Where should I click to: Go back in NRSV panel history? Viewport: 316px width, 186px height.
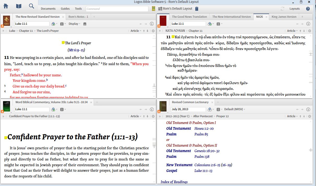tap(141, 24)
